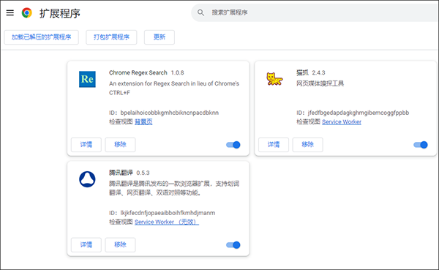Open 猫抓 Service Worker link
439x270 pixels.
click(342, 122)
